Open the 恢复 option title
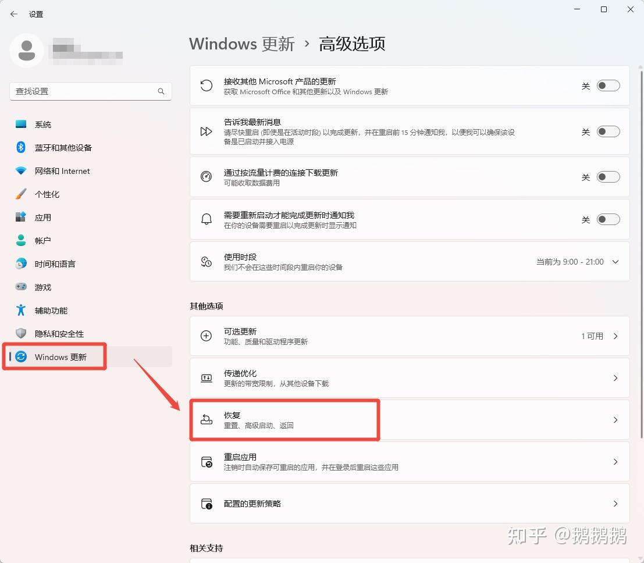Screen dimensions: 644x563 click(232, 415)
